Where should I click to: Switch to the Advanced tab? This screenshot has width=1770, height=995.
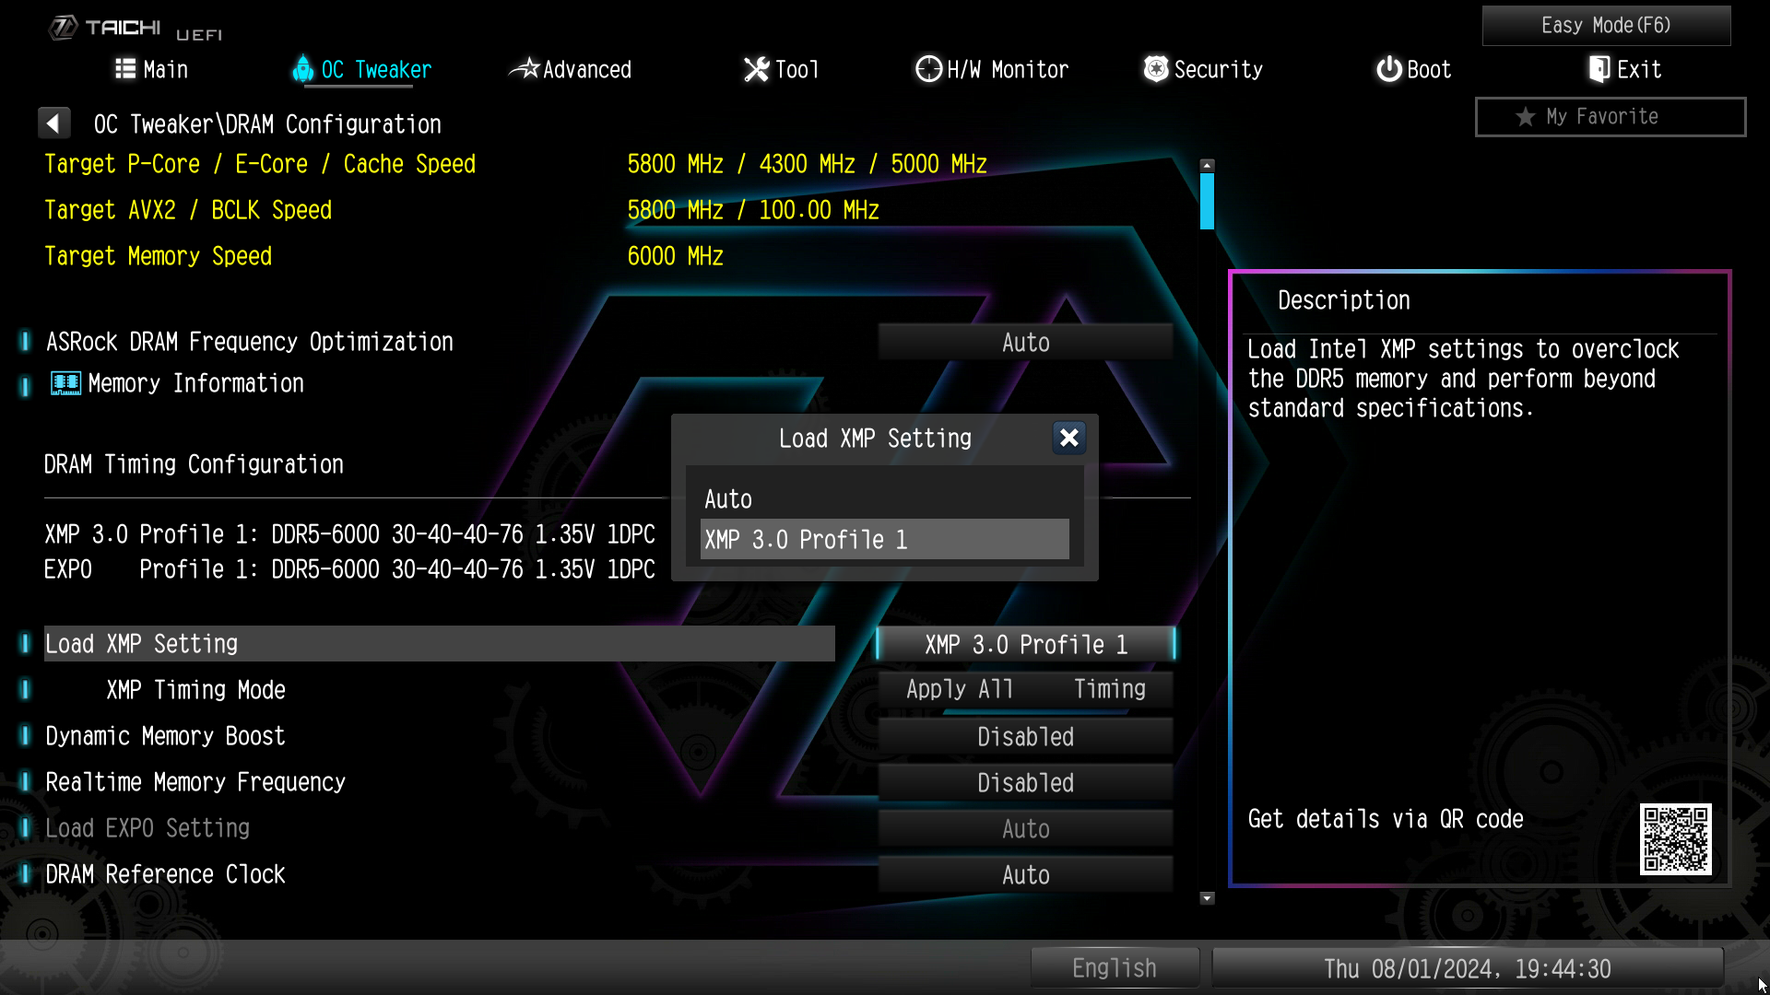coord(572,69)
